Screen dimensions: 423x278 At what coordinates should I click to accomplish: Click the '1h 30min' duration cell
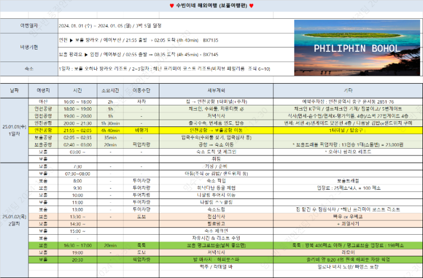pos(110,124)
